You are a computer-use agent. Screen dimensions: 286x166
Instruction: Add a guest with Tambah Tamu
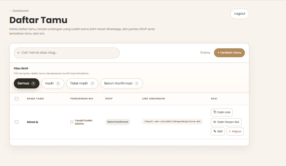pos(229,53)
